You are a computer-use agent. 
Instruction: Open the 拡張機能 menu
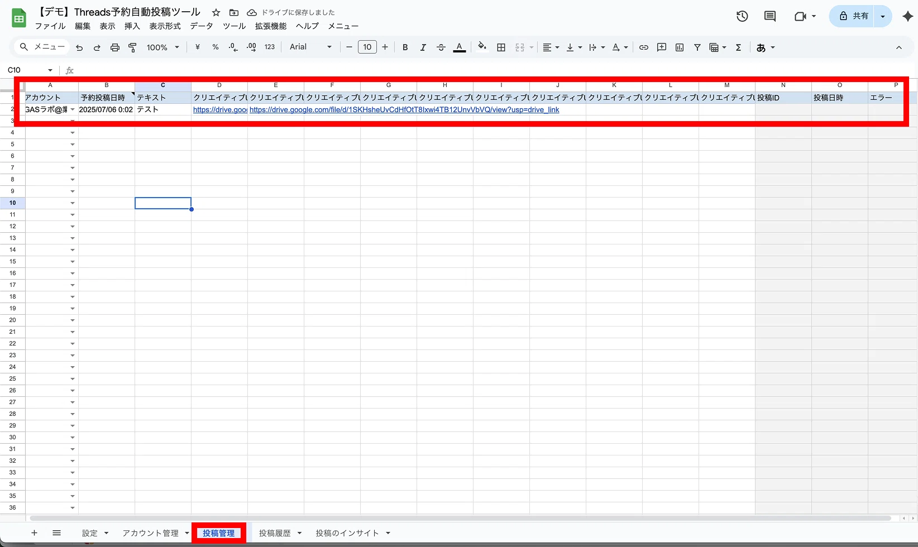click(271, 26)
